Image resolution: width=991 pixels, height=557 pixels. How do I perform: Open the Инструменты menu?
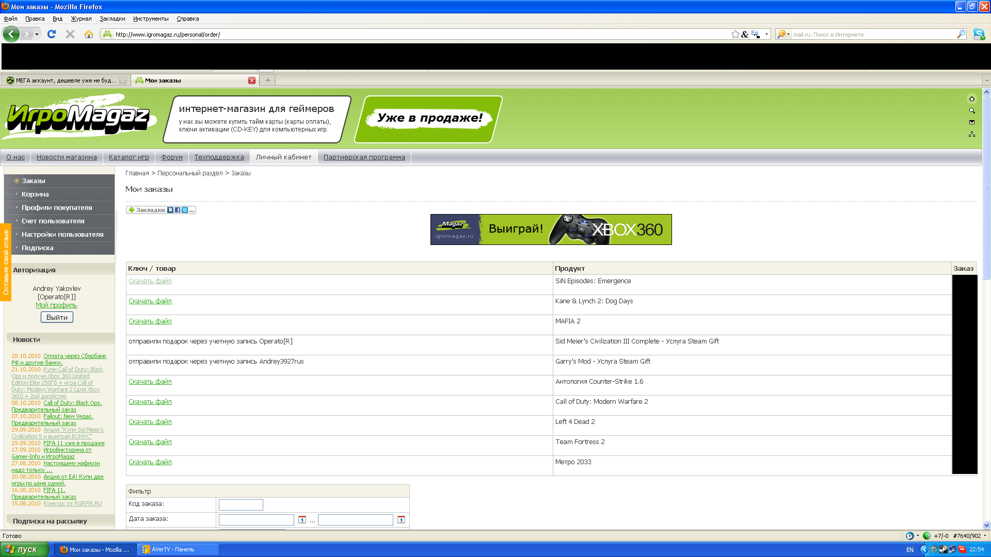click(x=151, y=19)
